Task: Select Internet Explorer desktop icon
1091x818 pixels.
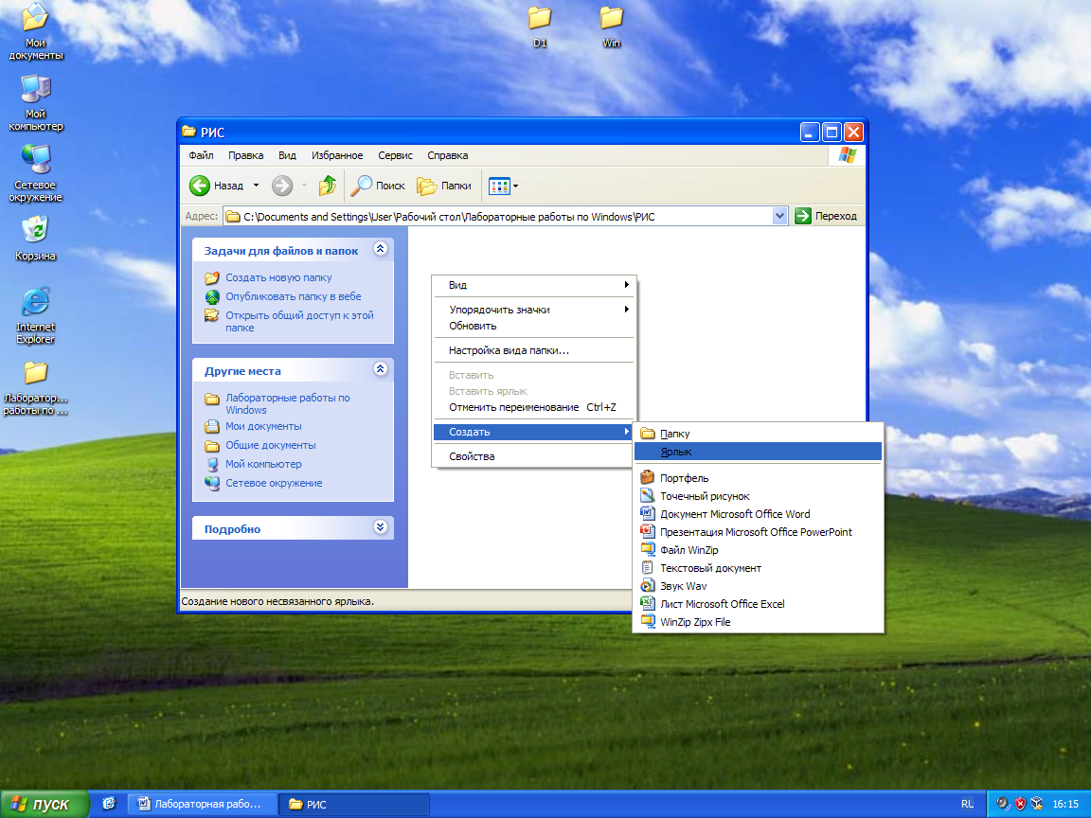Action: click(x=35, y=315)
